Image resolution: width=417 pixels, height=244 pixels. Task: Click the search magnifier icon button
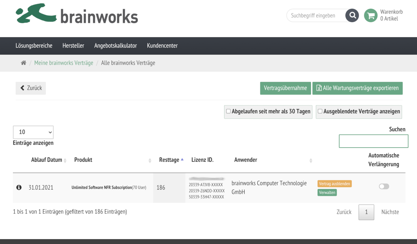click(352, 15)
